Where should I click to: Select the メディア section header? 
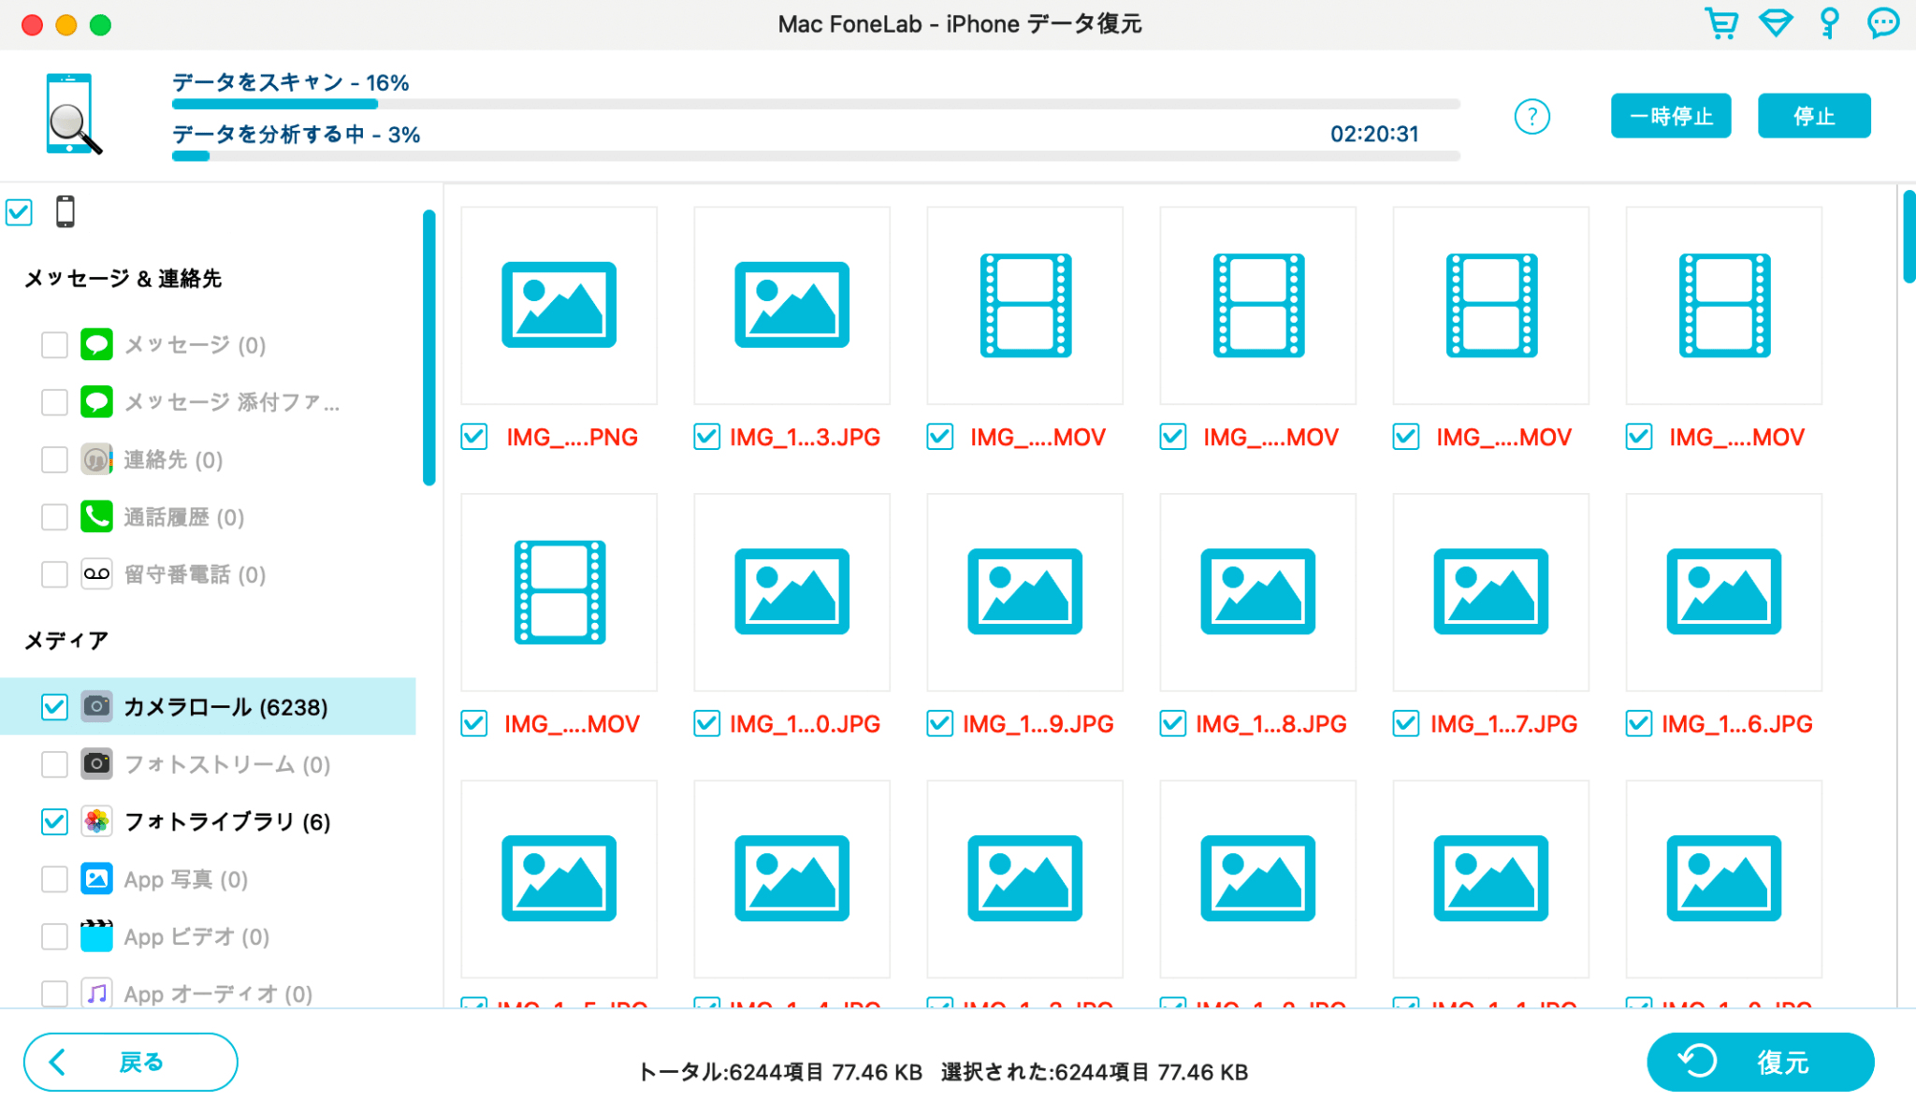coord(64,640)
